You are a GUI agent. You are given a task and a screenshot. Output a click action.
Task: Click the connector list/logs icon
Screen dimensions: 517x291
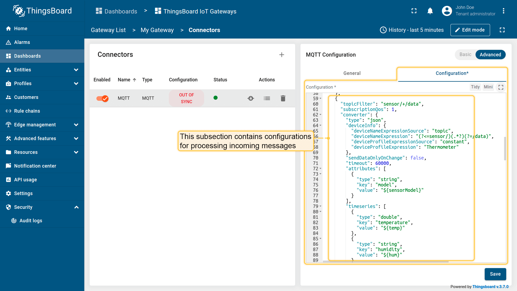tap(267, 98)
